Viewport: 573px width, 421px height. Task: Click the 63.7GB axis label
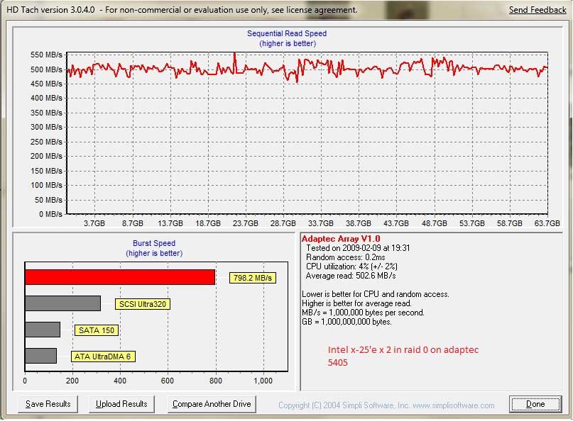pos(547,223)
